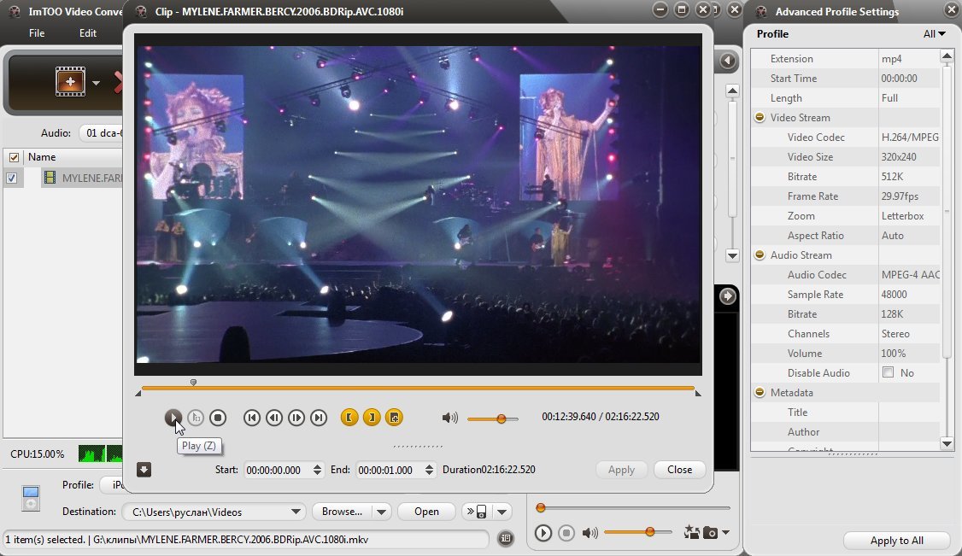Screen dimensions: 962x556
Task: Stop playback in the Clip window
Action: (x=218, y=418)
